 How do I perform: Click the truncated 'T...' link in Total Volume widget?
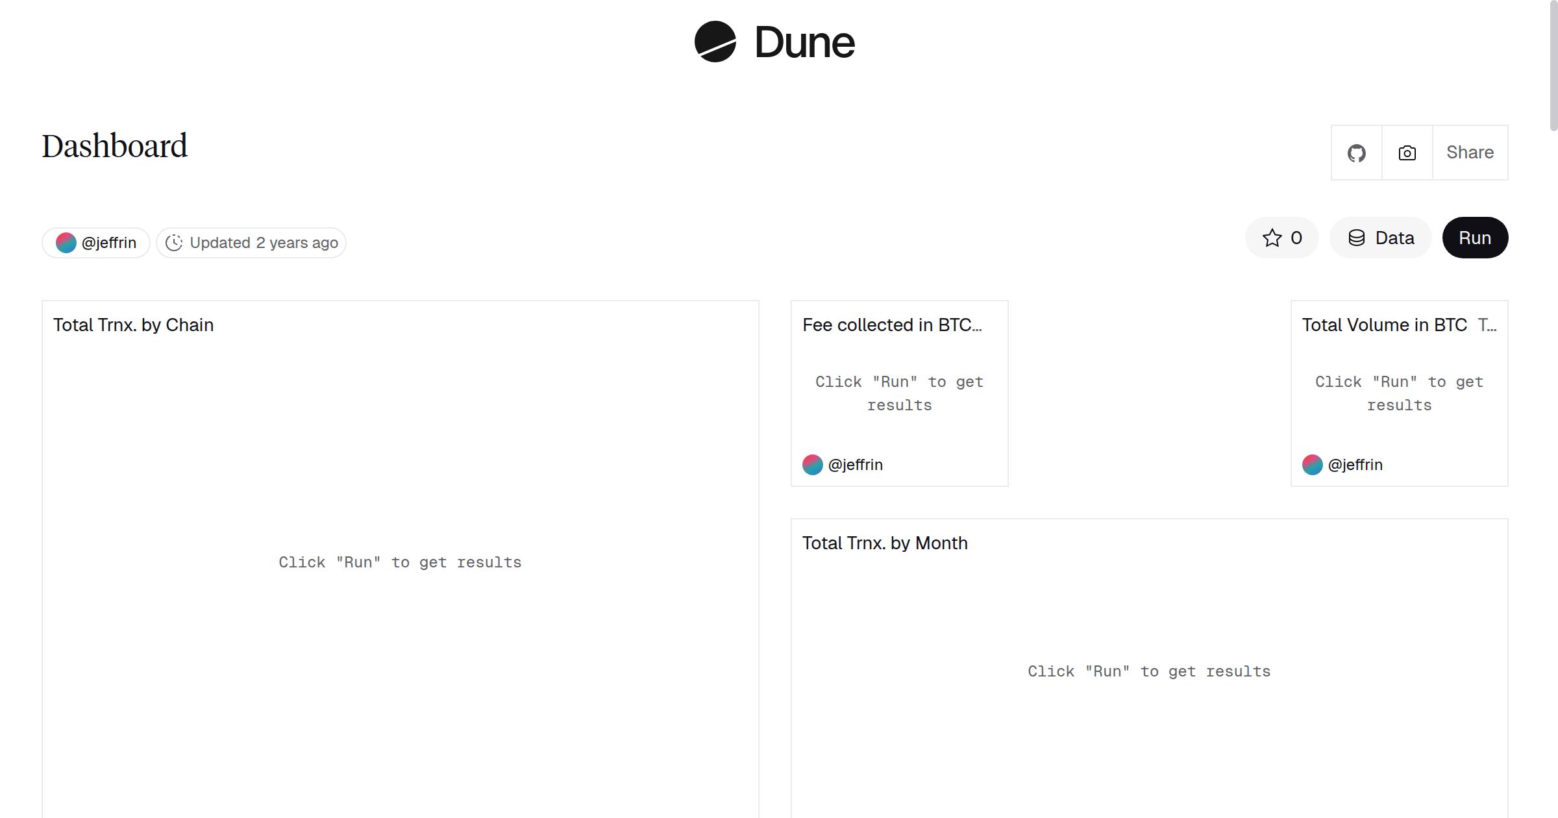1489,325
